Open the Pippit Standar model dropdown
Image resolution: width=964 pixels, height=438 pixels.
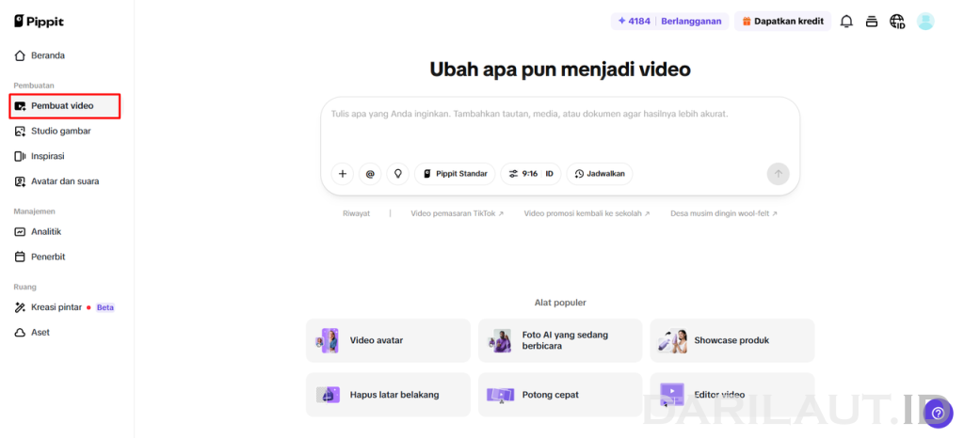[x=455, y=174]
